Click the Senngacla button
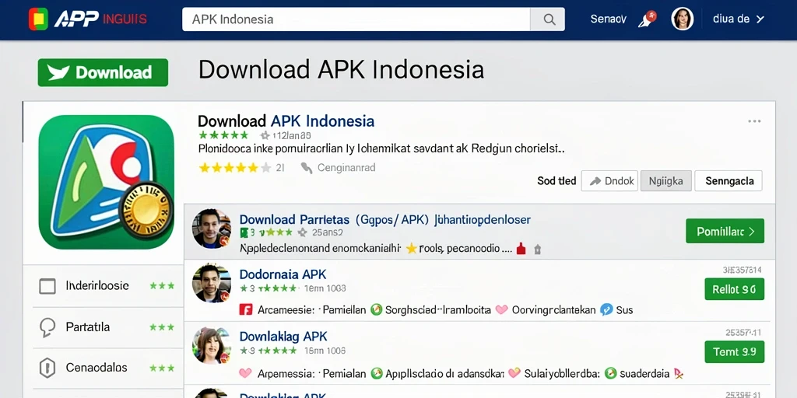797x398 pixels. coord(729,180)
